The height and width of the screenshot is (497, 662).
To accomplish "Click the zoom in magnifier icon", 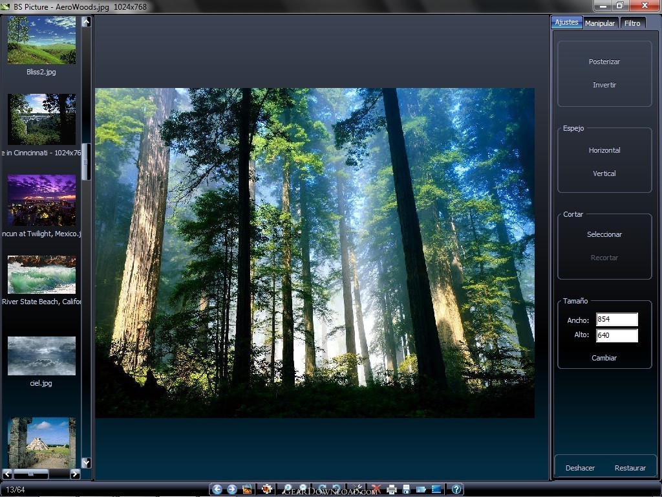I will click(287, 489).
